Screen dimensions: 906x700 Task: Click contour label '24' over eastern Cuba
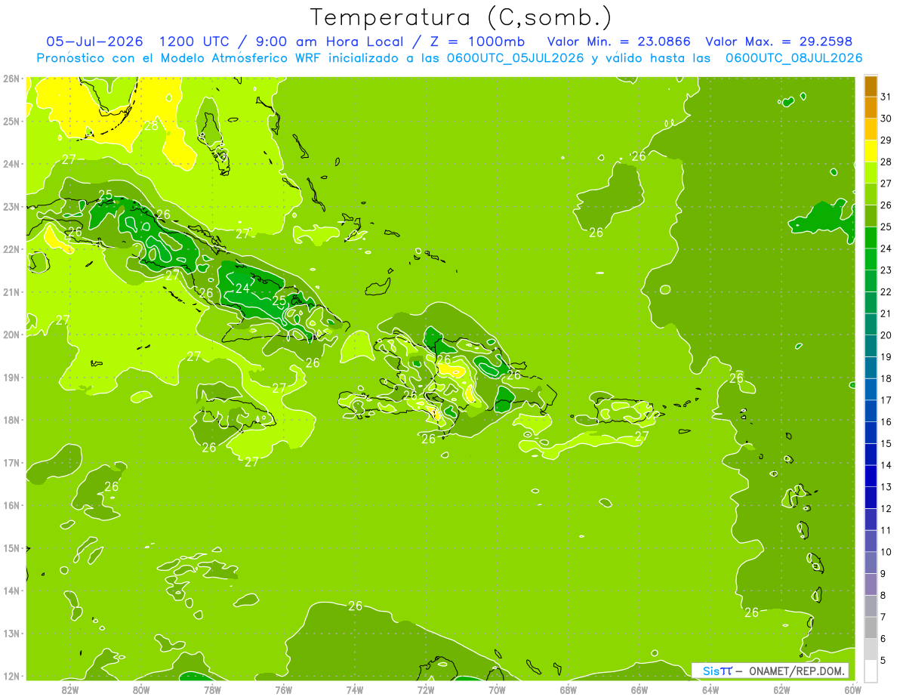[x=242, y=288]
